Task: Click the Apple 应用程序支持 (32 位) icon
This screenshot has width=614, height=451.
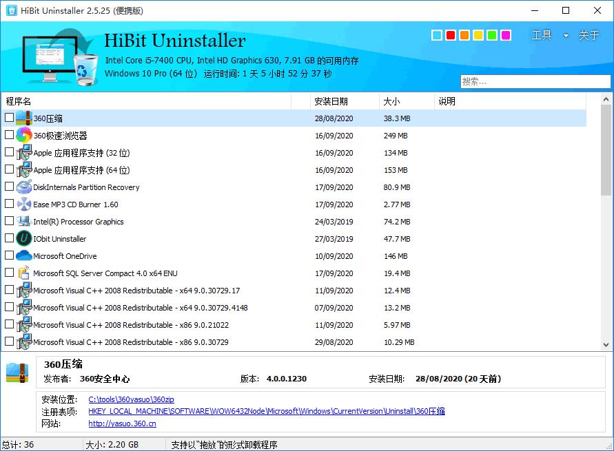Action: (24, 153)
